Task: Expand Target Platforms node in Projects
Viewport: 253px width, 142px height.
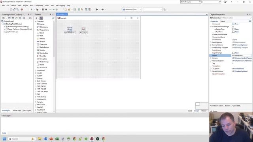Action: (x=4, y=29)
